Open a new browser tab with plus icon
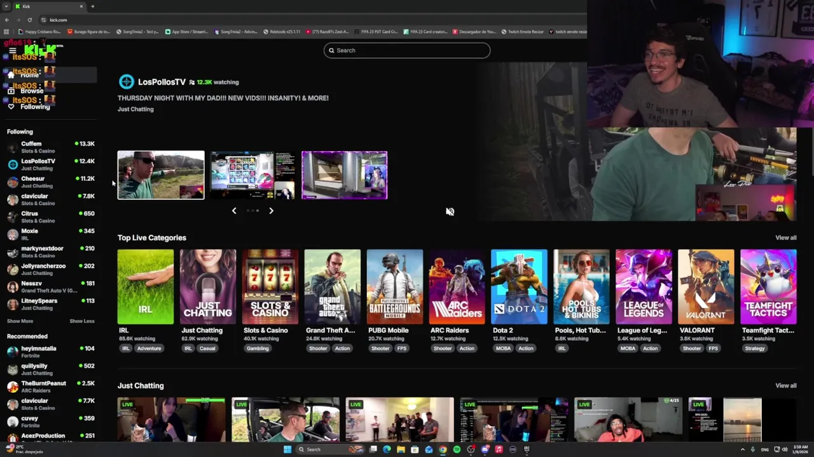The image size is (814, 457). 92,6
